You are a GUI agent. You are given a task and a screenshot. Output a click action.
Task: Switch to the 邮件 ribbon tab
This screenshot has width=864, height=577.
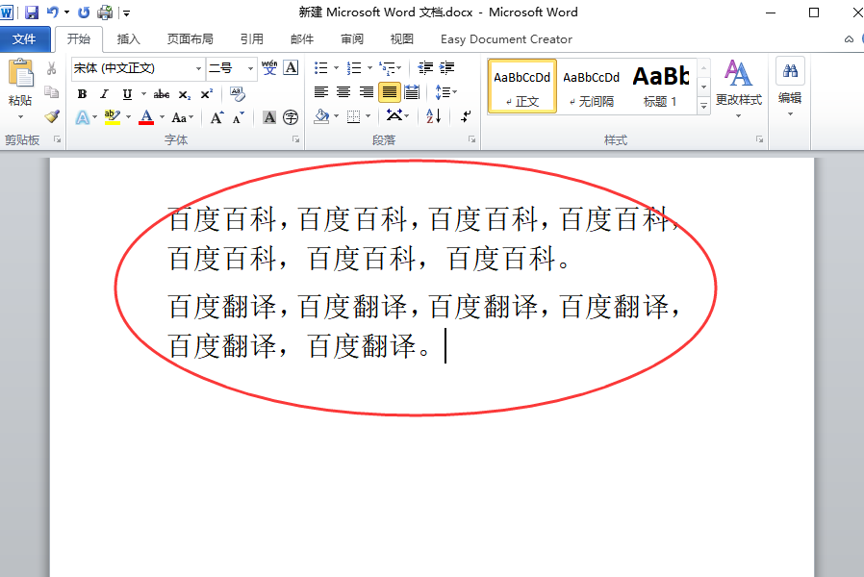coord(302,39)
